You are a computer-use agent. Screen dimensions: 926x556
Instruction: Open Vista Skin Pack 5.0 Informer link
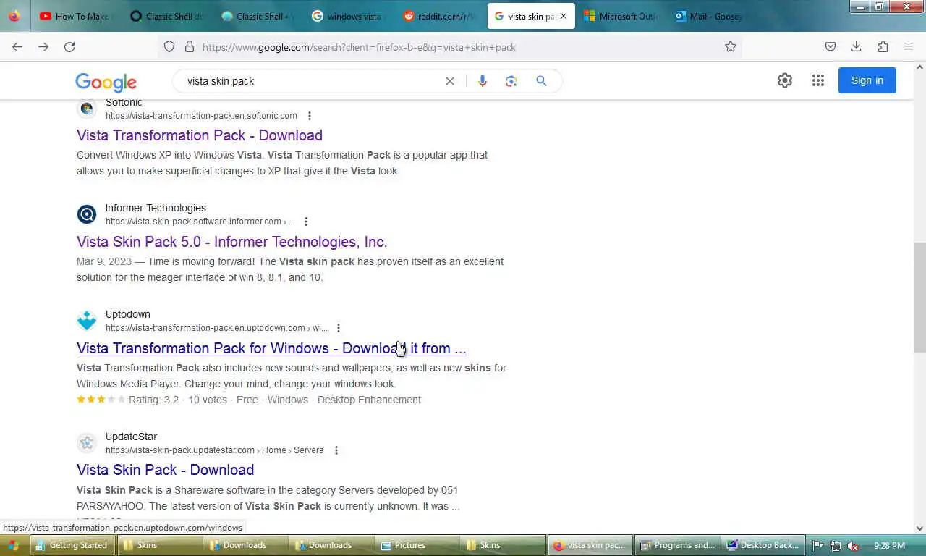[x=232, y=242]
